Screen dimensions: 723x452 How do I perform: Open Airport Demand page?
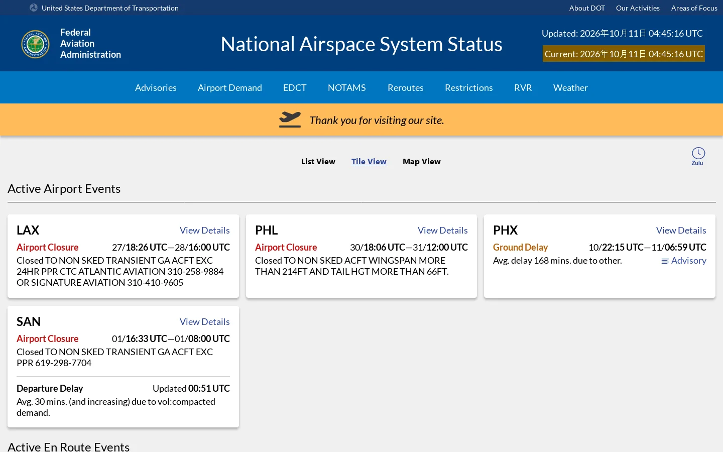click(230, 87)
